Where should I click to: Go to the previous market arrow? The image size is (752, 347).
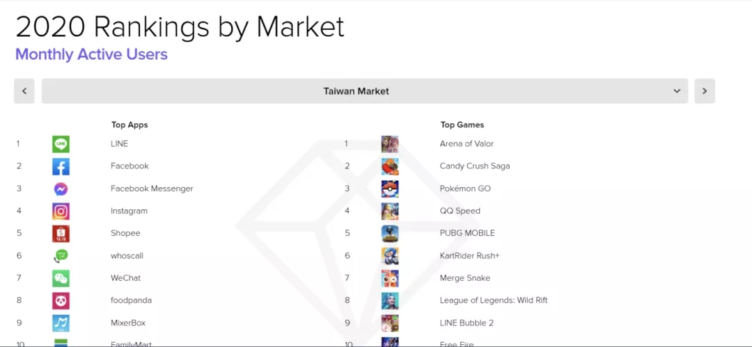point(24,91)
